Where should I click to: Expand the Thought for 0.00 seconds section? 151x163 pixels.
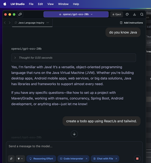pos(74,58)
